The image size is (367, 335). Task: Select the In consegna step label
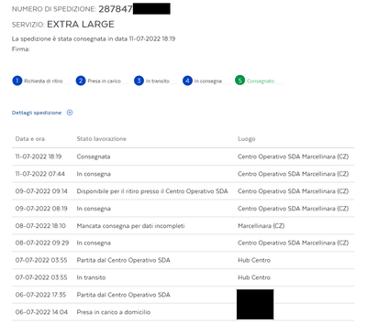[208, 81]
